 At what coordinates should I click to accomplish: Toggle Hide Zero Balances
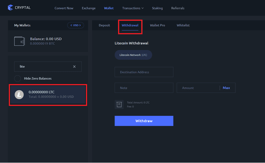tap(17, 78)
